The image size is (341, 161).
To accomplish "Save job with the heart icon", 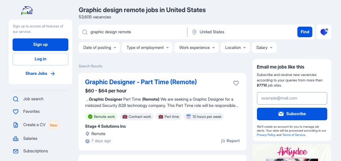I will (236, 83).
